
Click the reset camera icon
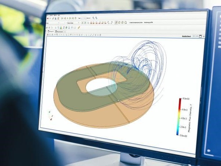click(82, 23)
